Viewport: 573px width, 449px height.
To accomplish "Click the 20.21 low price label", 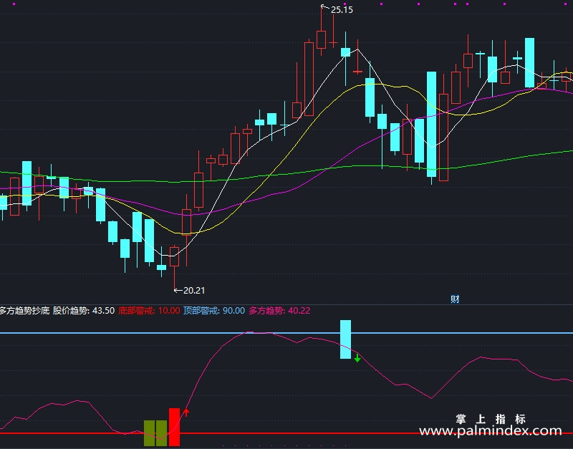I will click(x=194, y=291).
